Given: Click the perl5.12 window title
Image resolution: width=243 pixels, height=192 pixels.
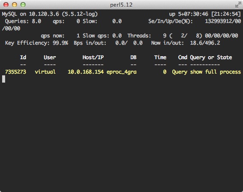Looking at the screenshot, I should coord(121,5).
